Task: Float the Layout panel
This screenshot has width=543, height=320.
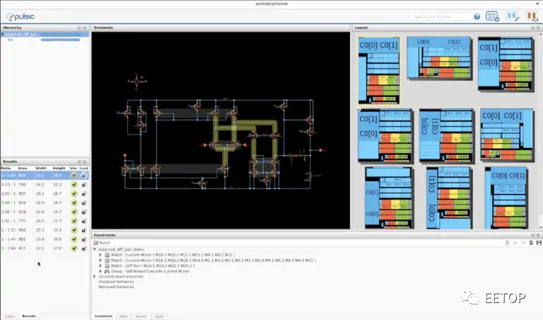Action: [533, 28]
